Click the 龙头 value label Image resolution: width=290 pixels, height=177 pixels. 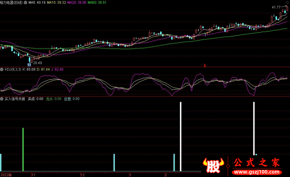point(53,99)
